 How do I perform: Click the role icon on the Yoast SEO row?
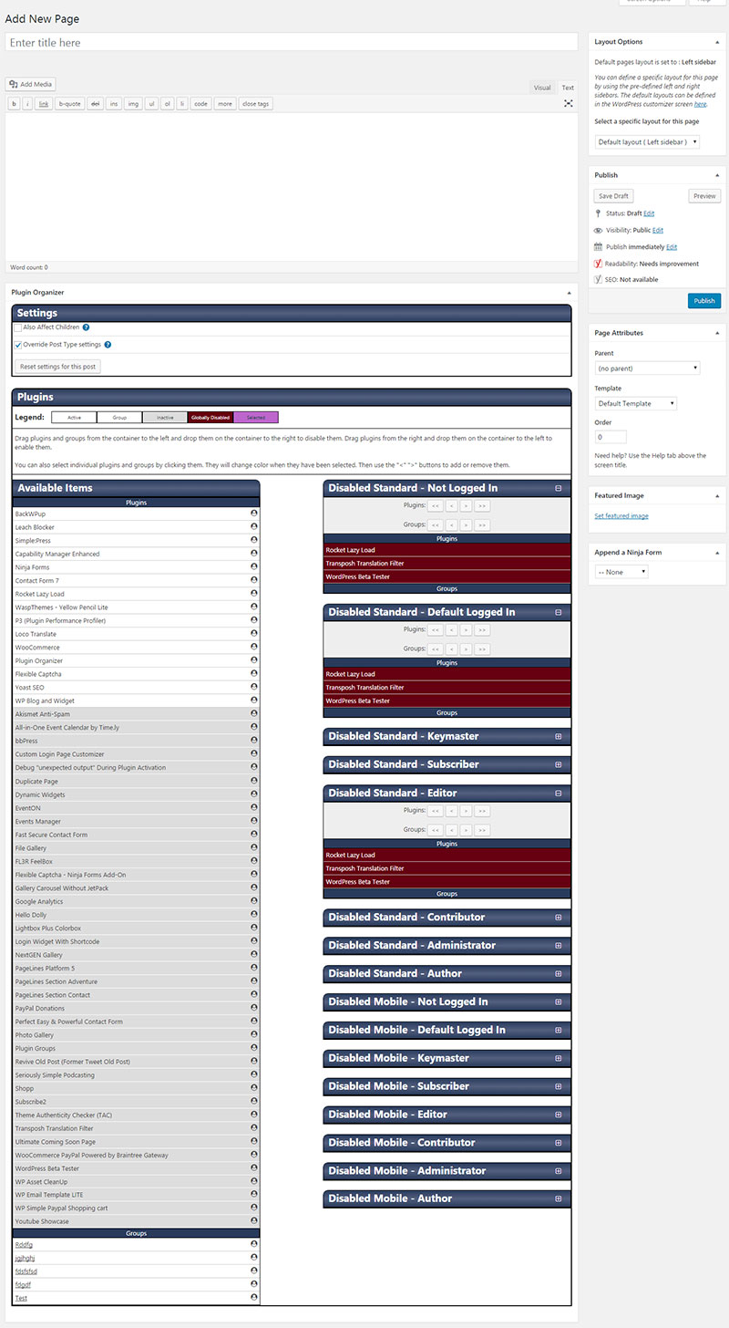253,688
